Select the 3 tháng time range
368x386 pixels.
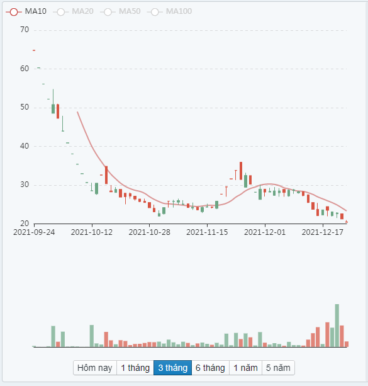(x=173, y=368)
